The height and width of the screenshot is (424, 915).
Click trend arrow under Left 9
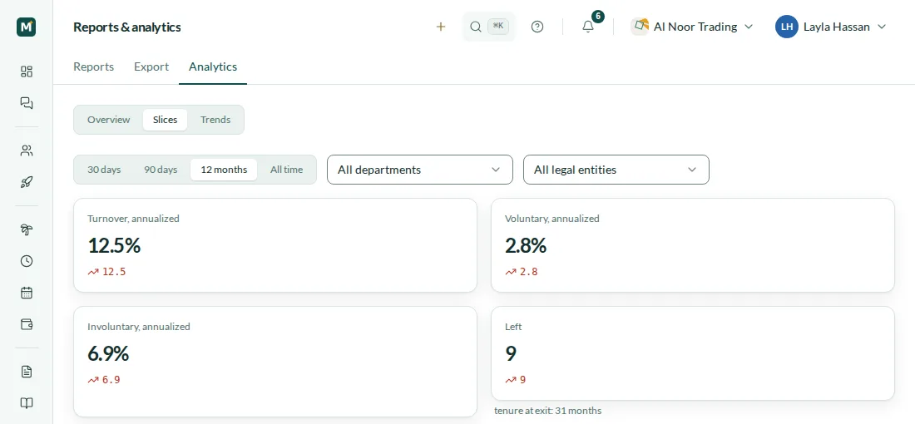(x=511, y=380)
